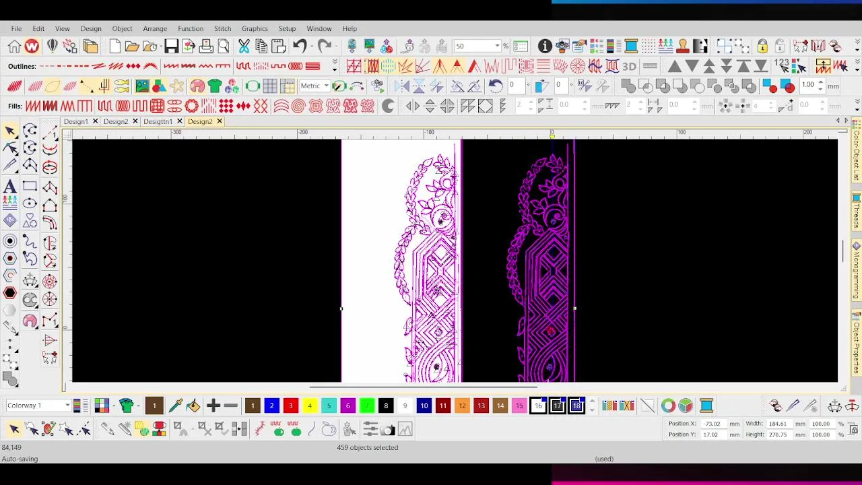Open the undo history dropdown arrow
The height and width of the screenshot is (485, 862).
[311, 46]
